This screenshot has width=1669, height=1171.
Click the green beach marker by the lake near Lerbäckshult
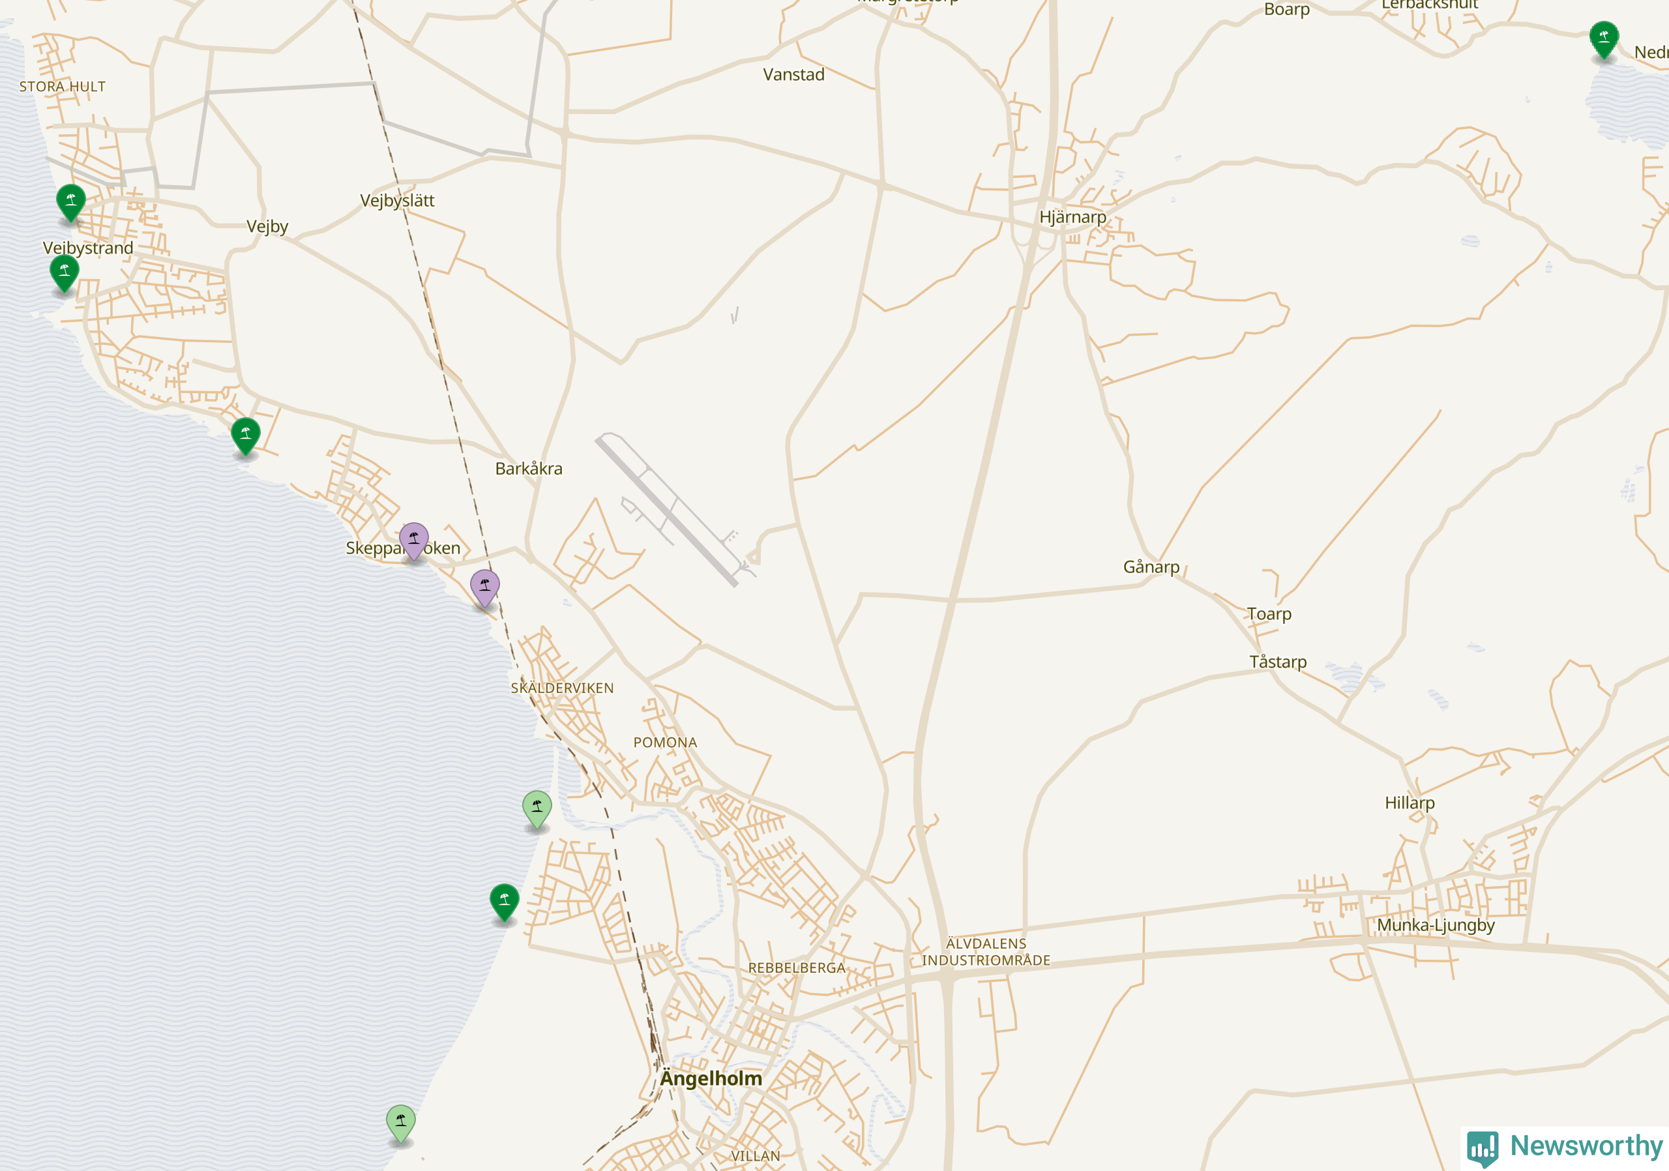coord(1604,39)
